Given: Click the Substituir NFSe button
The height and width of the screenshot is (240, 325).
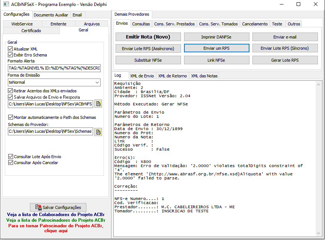Looking at the screenshot, I should click(x=148, y=60).
